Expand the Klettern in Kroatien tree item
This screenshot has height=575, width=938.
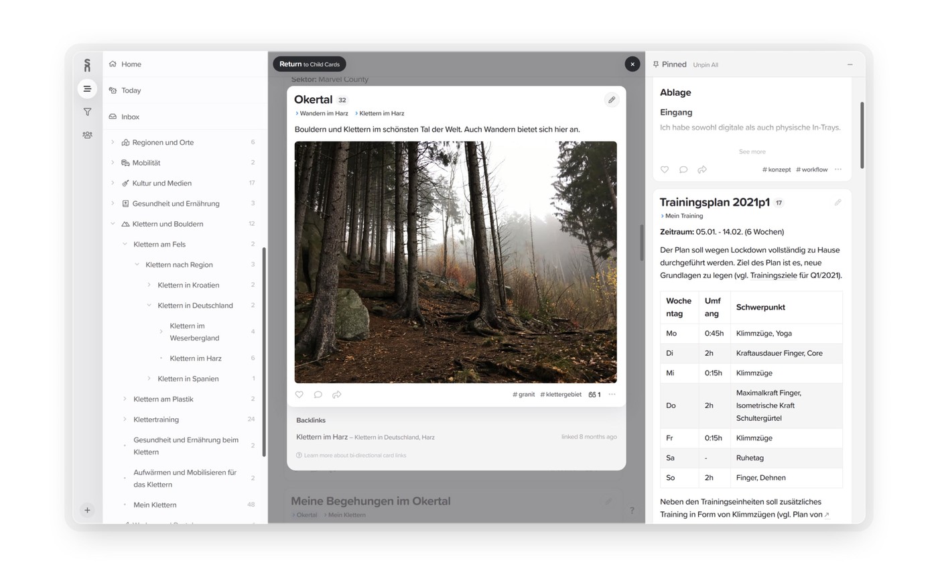149,285
